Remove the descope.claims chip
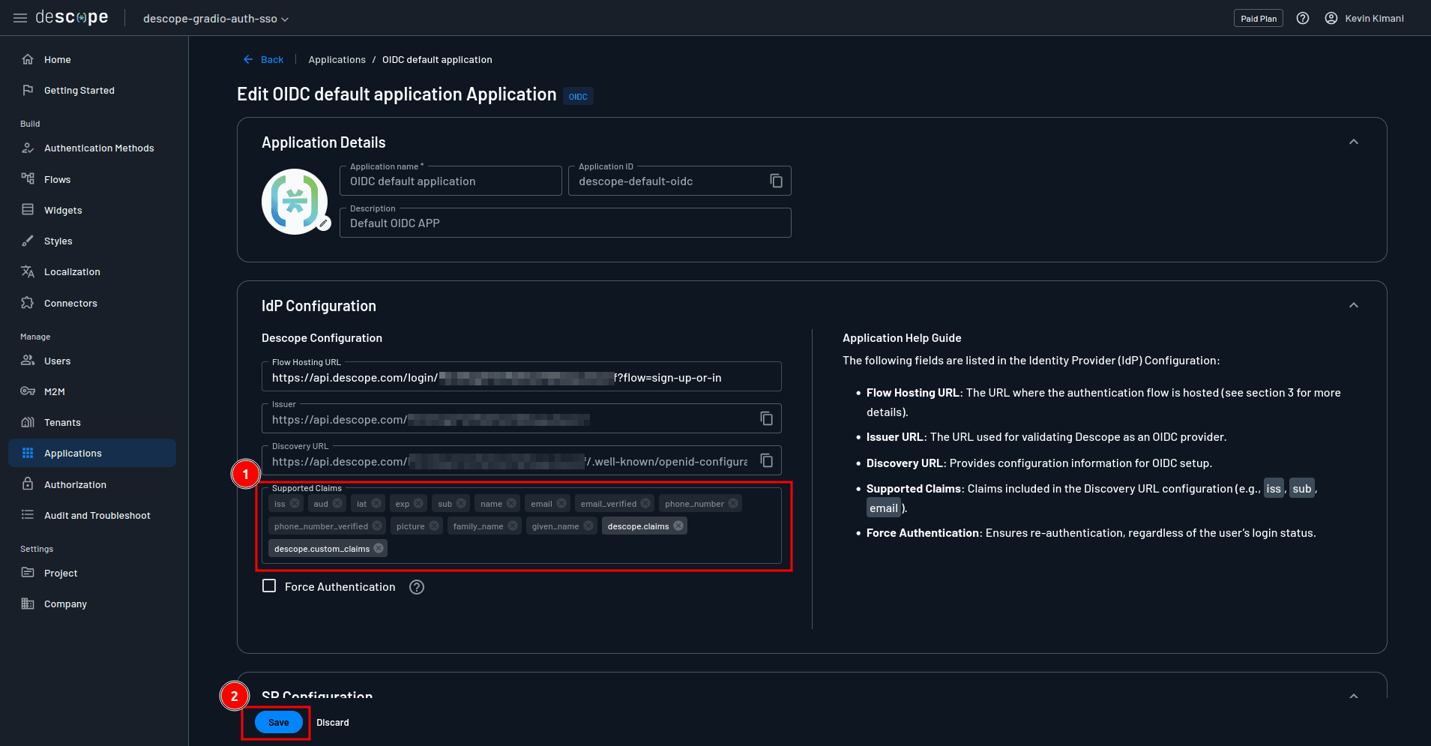 678,526
